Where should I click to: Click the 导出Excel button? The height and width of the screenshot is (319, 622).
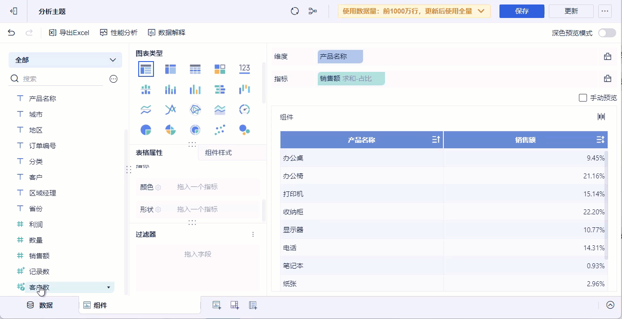pyautogui.click(x=70, y=33)
